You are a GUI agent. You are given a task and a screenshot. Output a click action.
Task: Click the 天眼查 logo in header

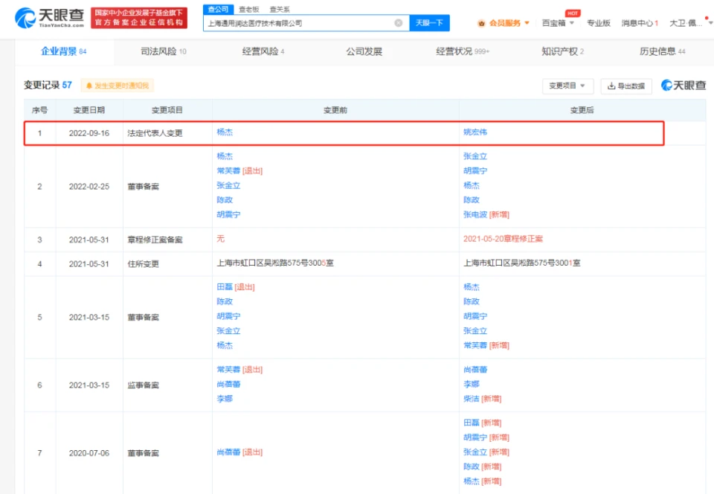tap(49, 17)
